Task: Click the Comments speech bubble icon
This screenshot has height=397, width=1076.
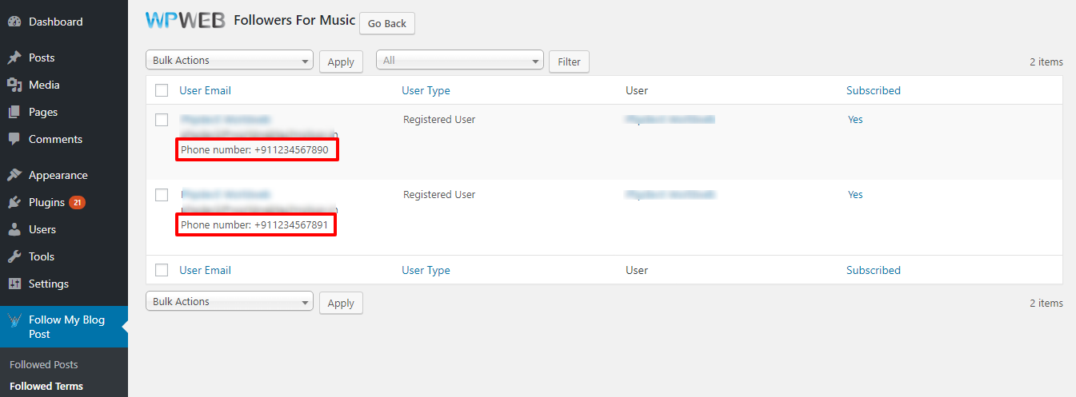Action: tap(14, 139)
